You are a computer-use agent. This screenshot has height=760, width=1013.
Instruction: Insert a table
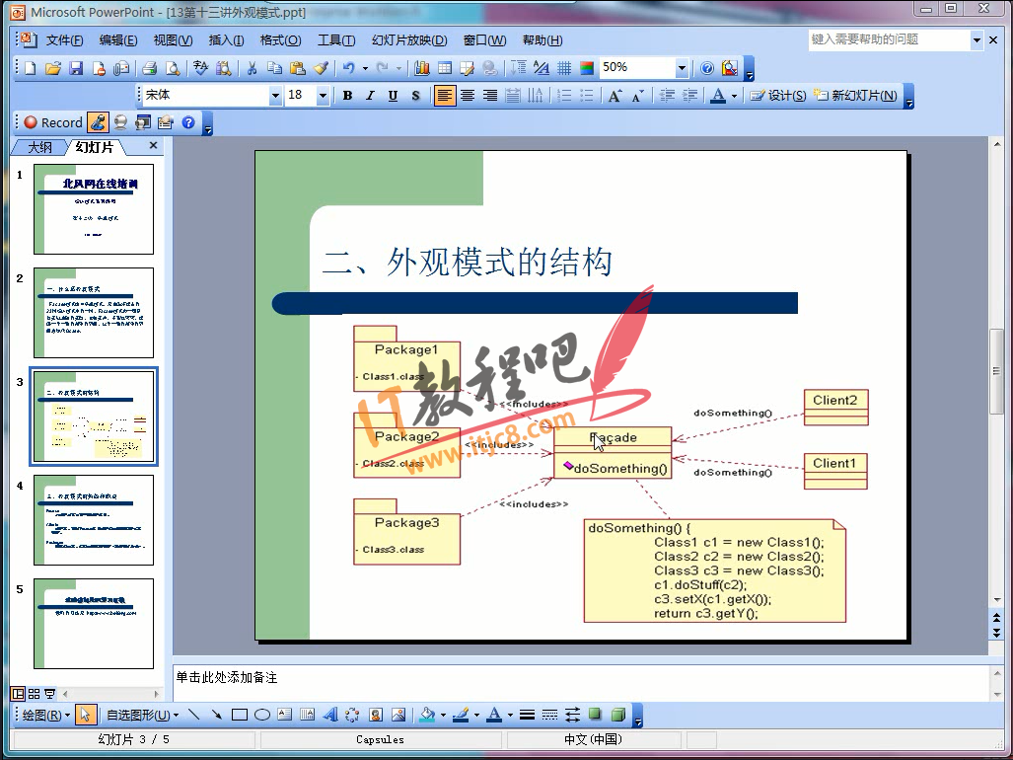(445, 68)
